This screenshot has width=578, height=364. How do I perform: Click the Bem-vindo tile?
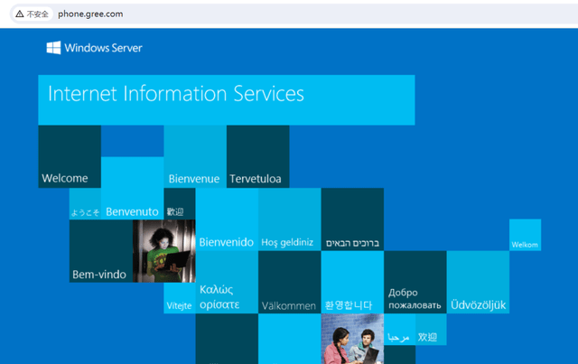pos(101,251)
